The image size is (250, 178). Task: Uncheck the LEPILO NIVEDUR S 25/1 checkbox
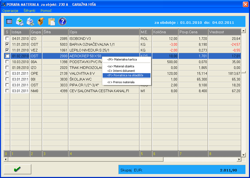[7, 50]
